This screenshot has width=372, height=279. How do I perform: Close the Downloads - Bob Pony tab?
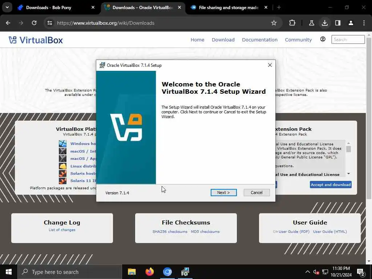tap(93, 7)
